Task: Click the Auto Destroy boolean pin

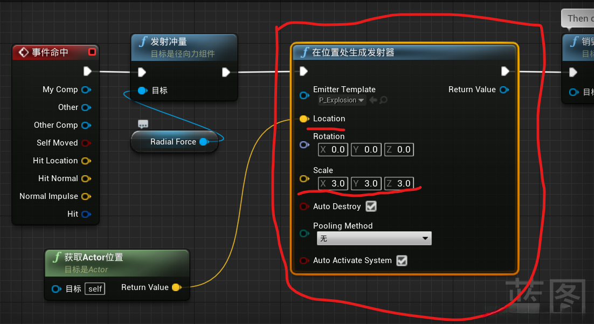Action: 304,206
